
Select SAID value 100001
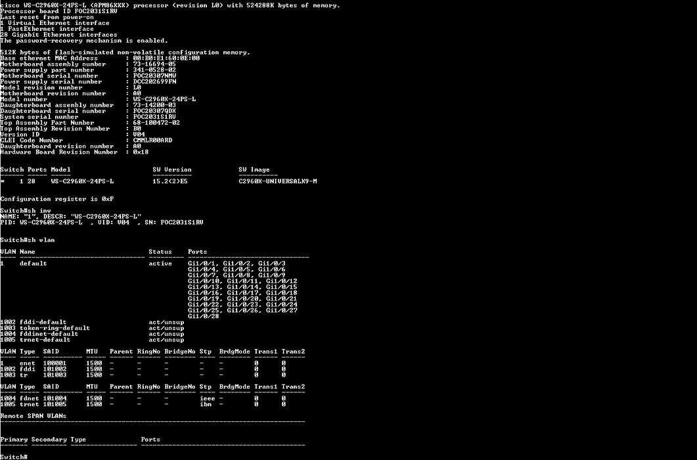click(x=55, y=363)
